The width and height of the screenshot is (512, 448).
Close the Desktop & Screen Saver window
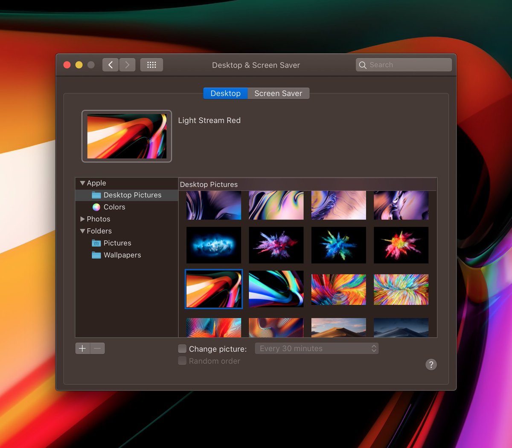tap(67, 65)
